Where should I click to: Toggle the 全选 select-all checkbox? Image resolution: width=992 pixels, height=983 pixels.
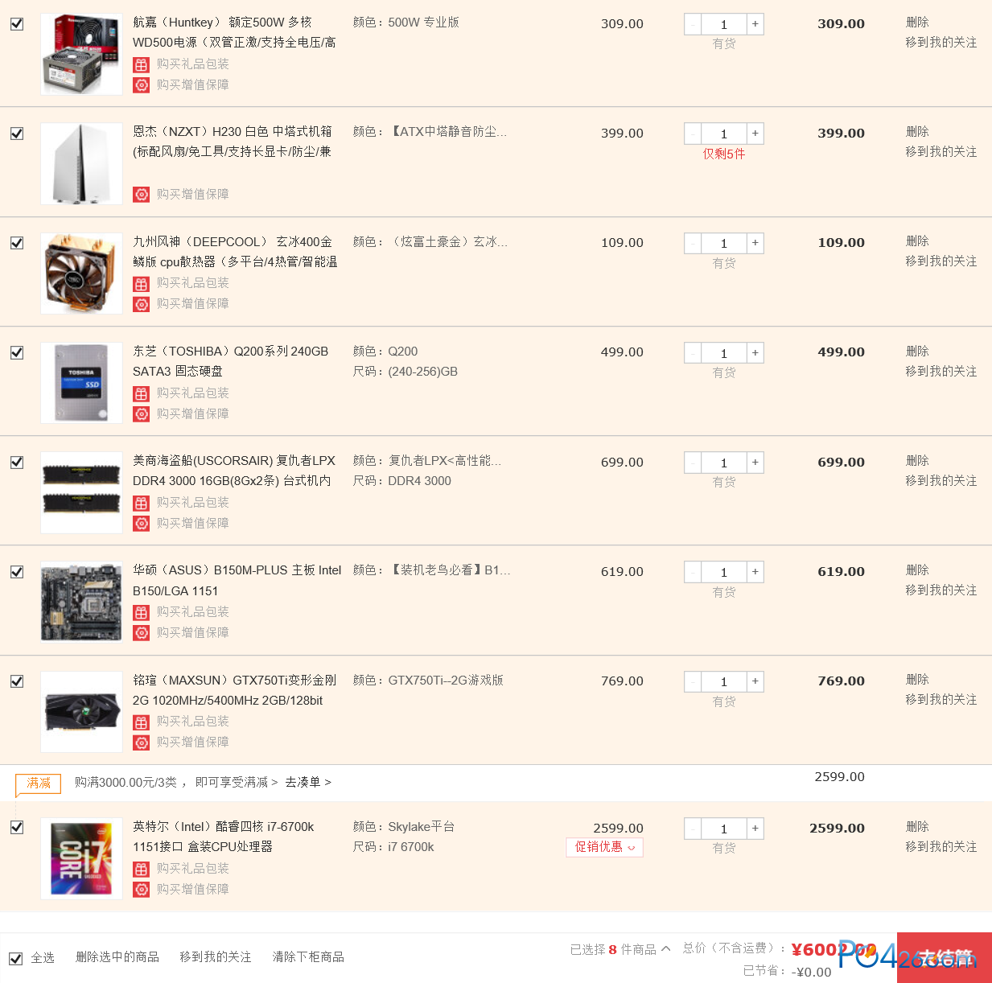15,958
